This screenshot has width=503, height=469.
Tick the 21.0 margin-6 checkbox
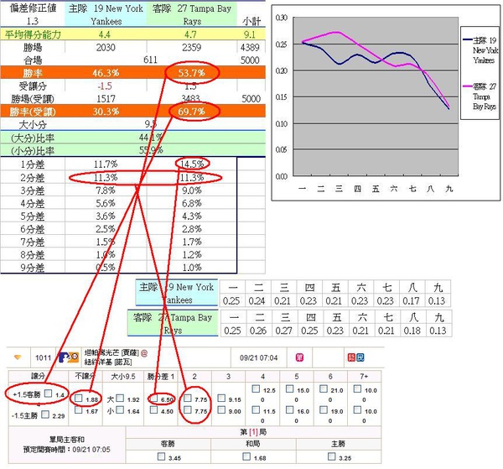tap(324, 388)
